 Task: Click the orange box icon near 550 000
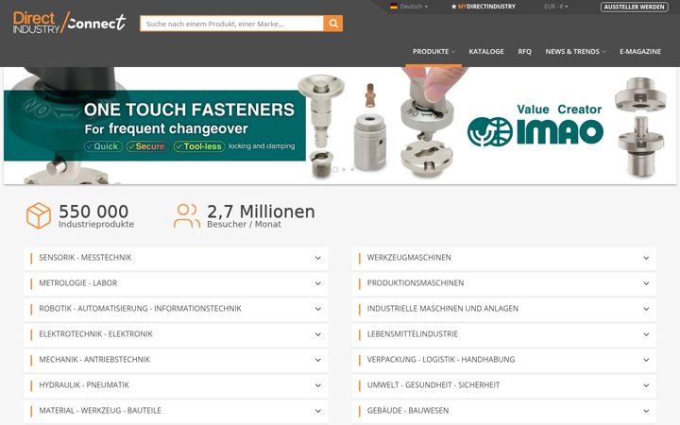[39, 215]
